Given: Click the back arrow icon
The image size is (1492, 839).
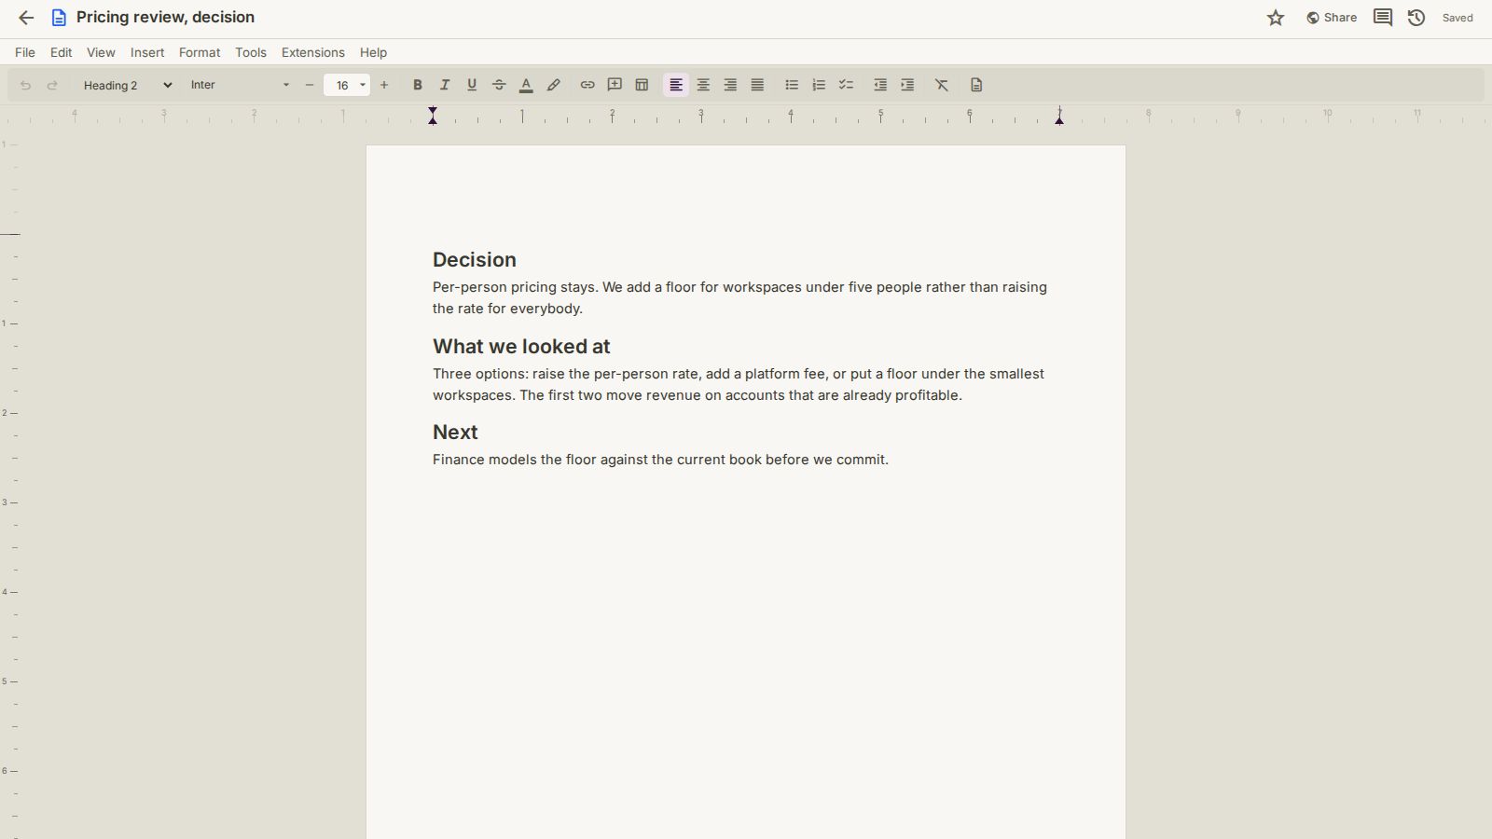Looking at the screenshot, I should click(26, 18).
